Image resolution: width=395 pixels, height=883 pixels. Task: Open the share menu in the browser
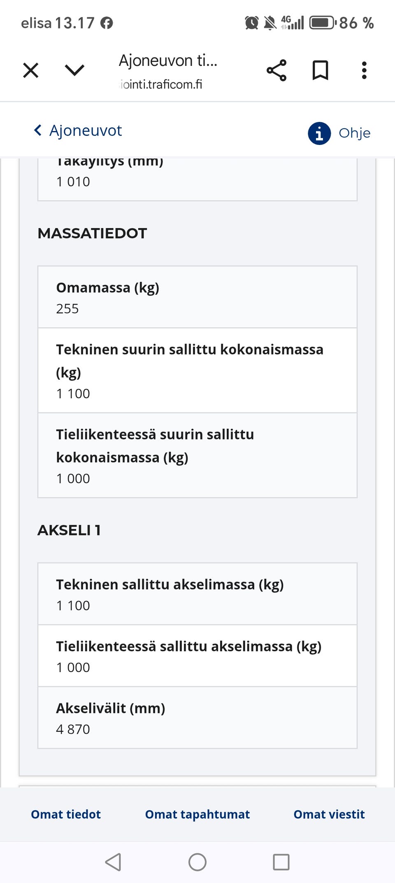click(x=277, y=71)
